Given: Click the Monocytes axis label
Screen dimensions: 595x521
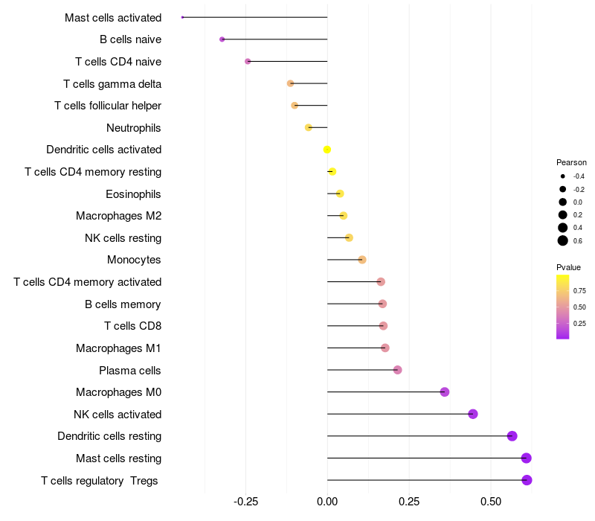Looking at the screenshot, I should pyautogui.click(x=134, y=260).
